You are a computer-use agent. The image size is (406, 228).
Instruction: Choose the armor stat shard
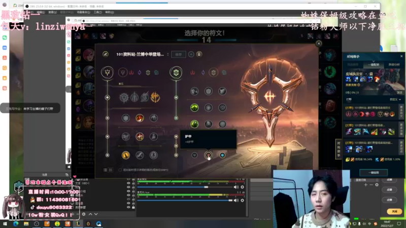[x=209, y=155]
